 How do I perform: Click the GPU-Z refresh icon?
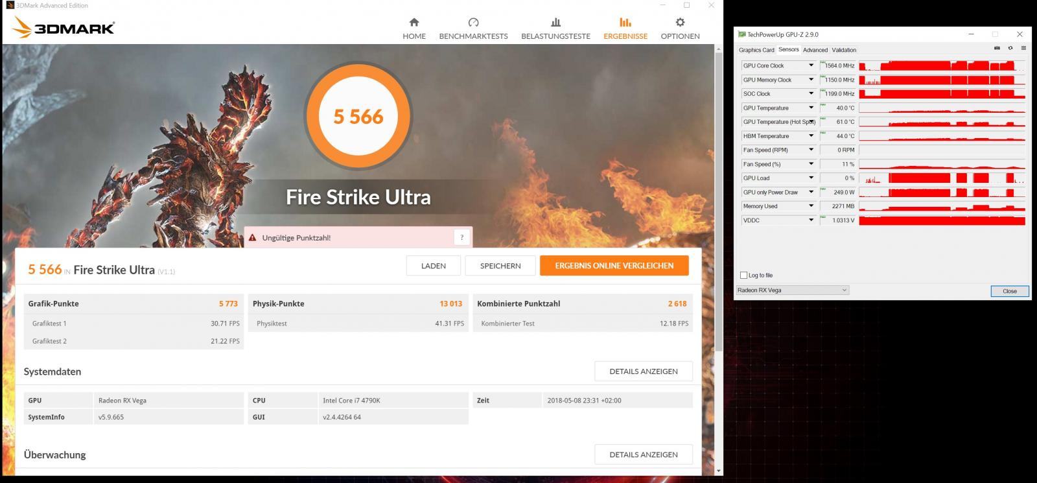[1010, 48]
